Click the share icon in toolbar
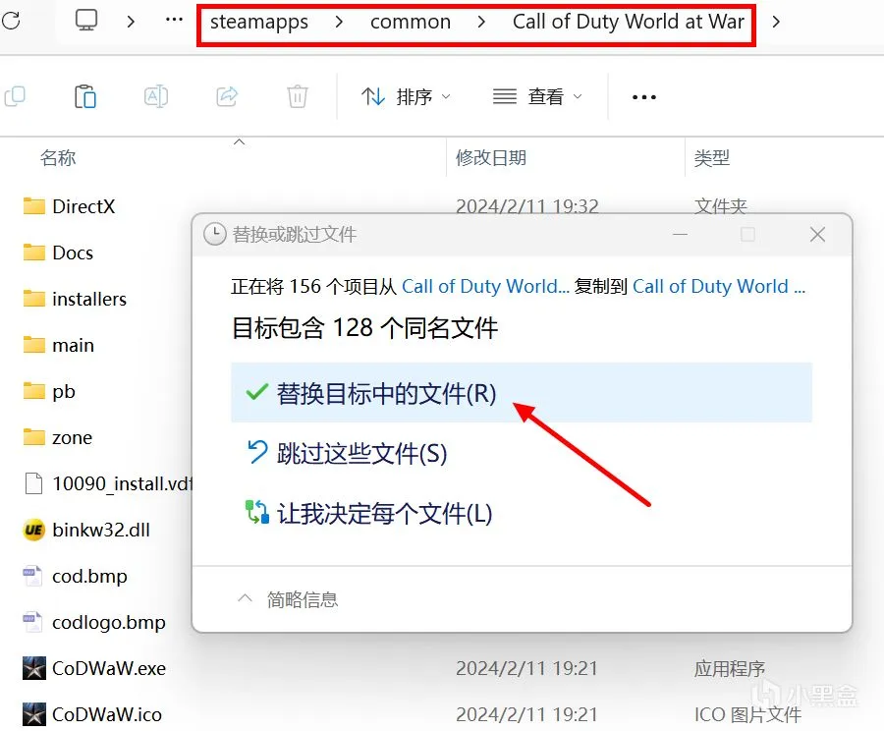The width and height of the screenshot is (884, 731). pyautogui.click(x=227, y=96)
